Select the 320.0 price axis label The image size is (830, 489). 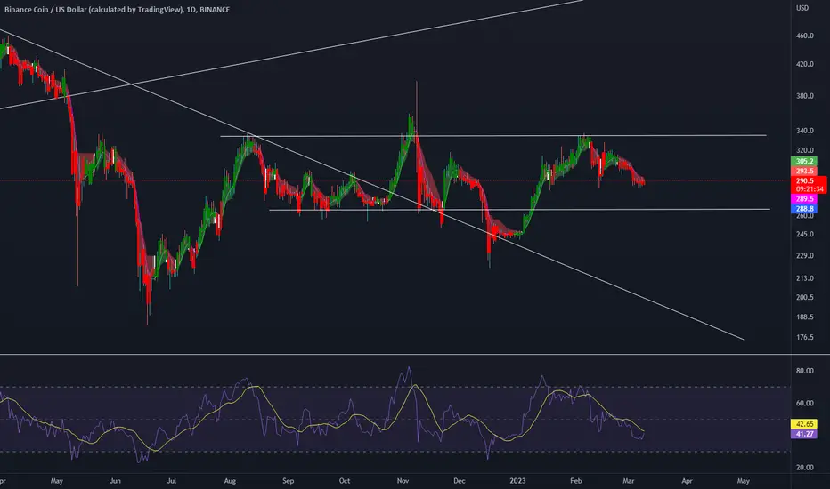tap(804, 150)
